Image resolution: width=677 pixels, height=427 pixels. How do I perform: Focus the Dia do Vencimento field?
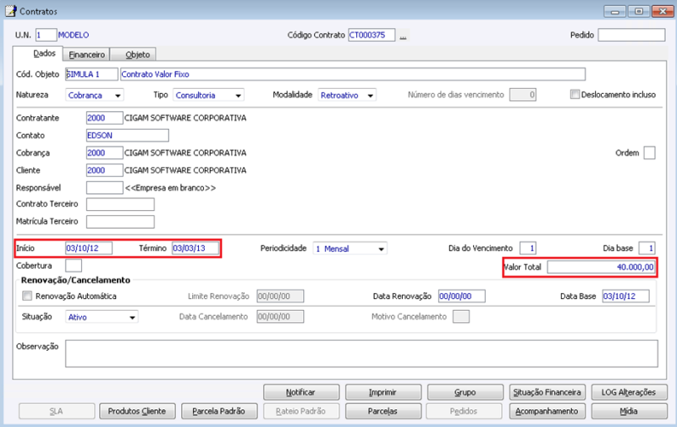tap(527, 248)
